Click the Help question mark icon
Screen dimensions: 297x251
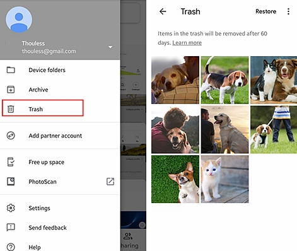coord(11,247)
